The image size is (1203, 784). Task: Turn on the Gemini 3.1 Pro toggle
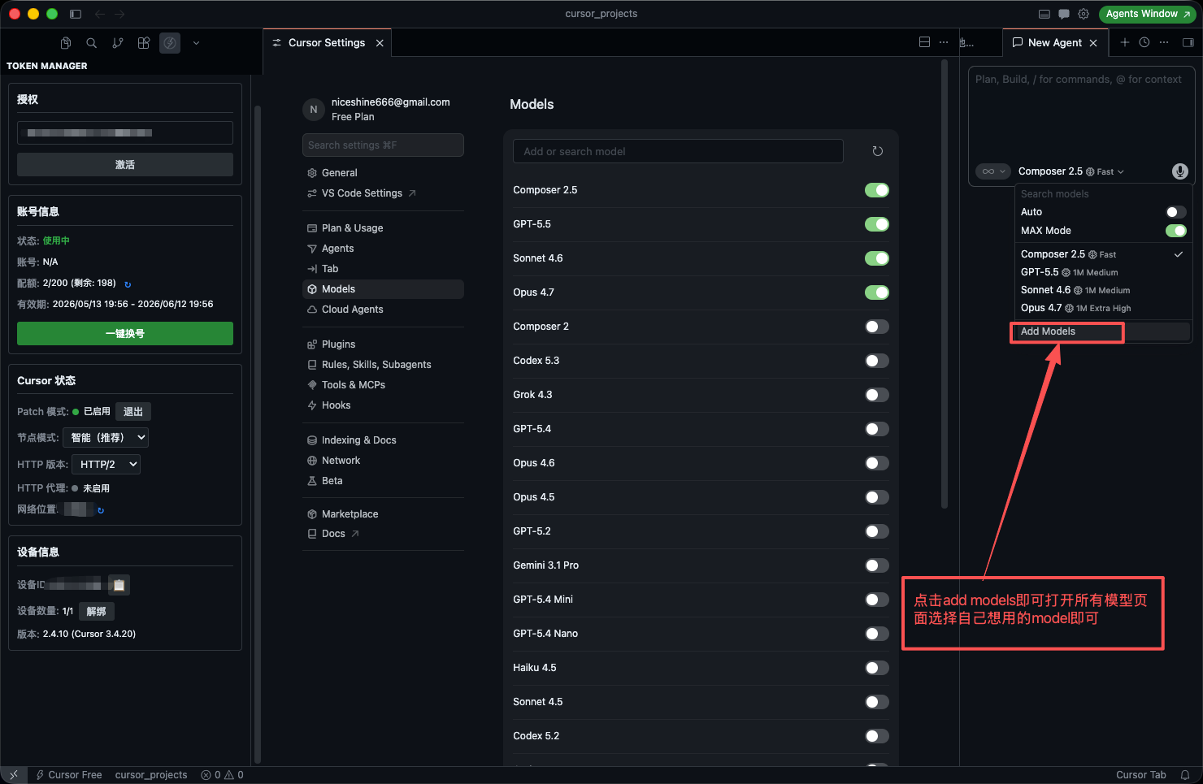[x=877, y=565]
